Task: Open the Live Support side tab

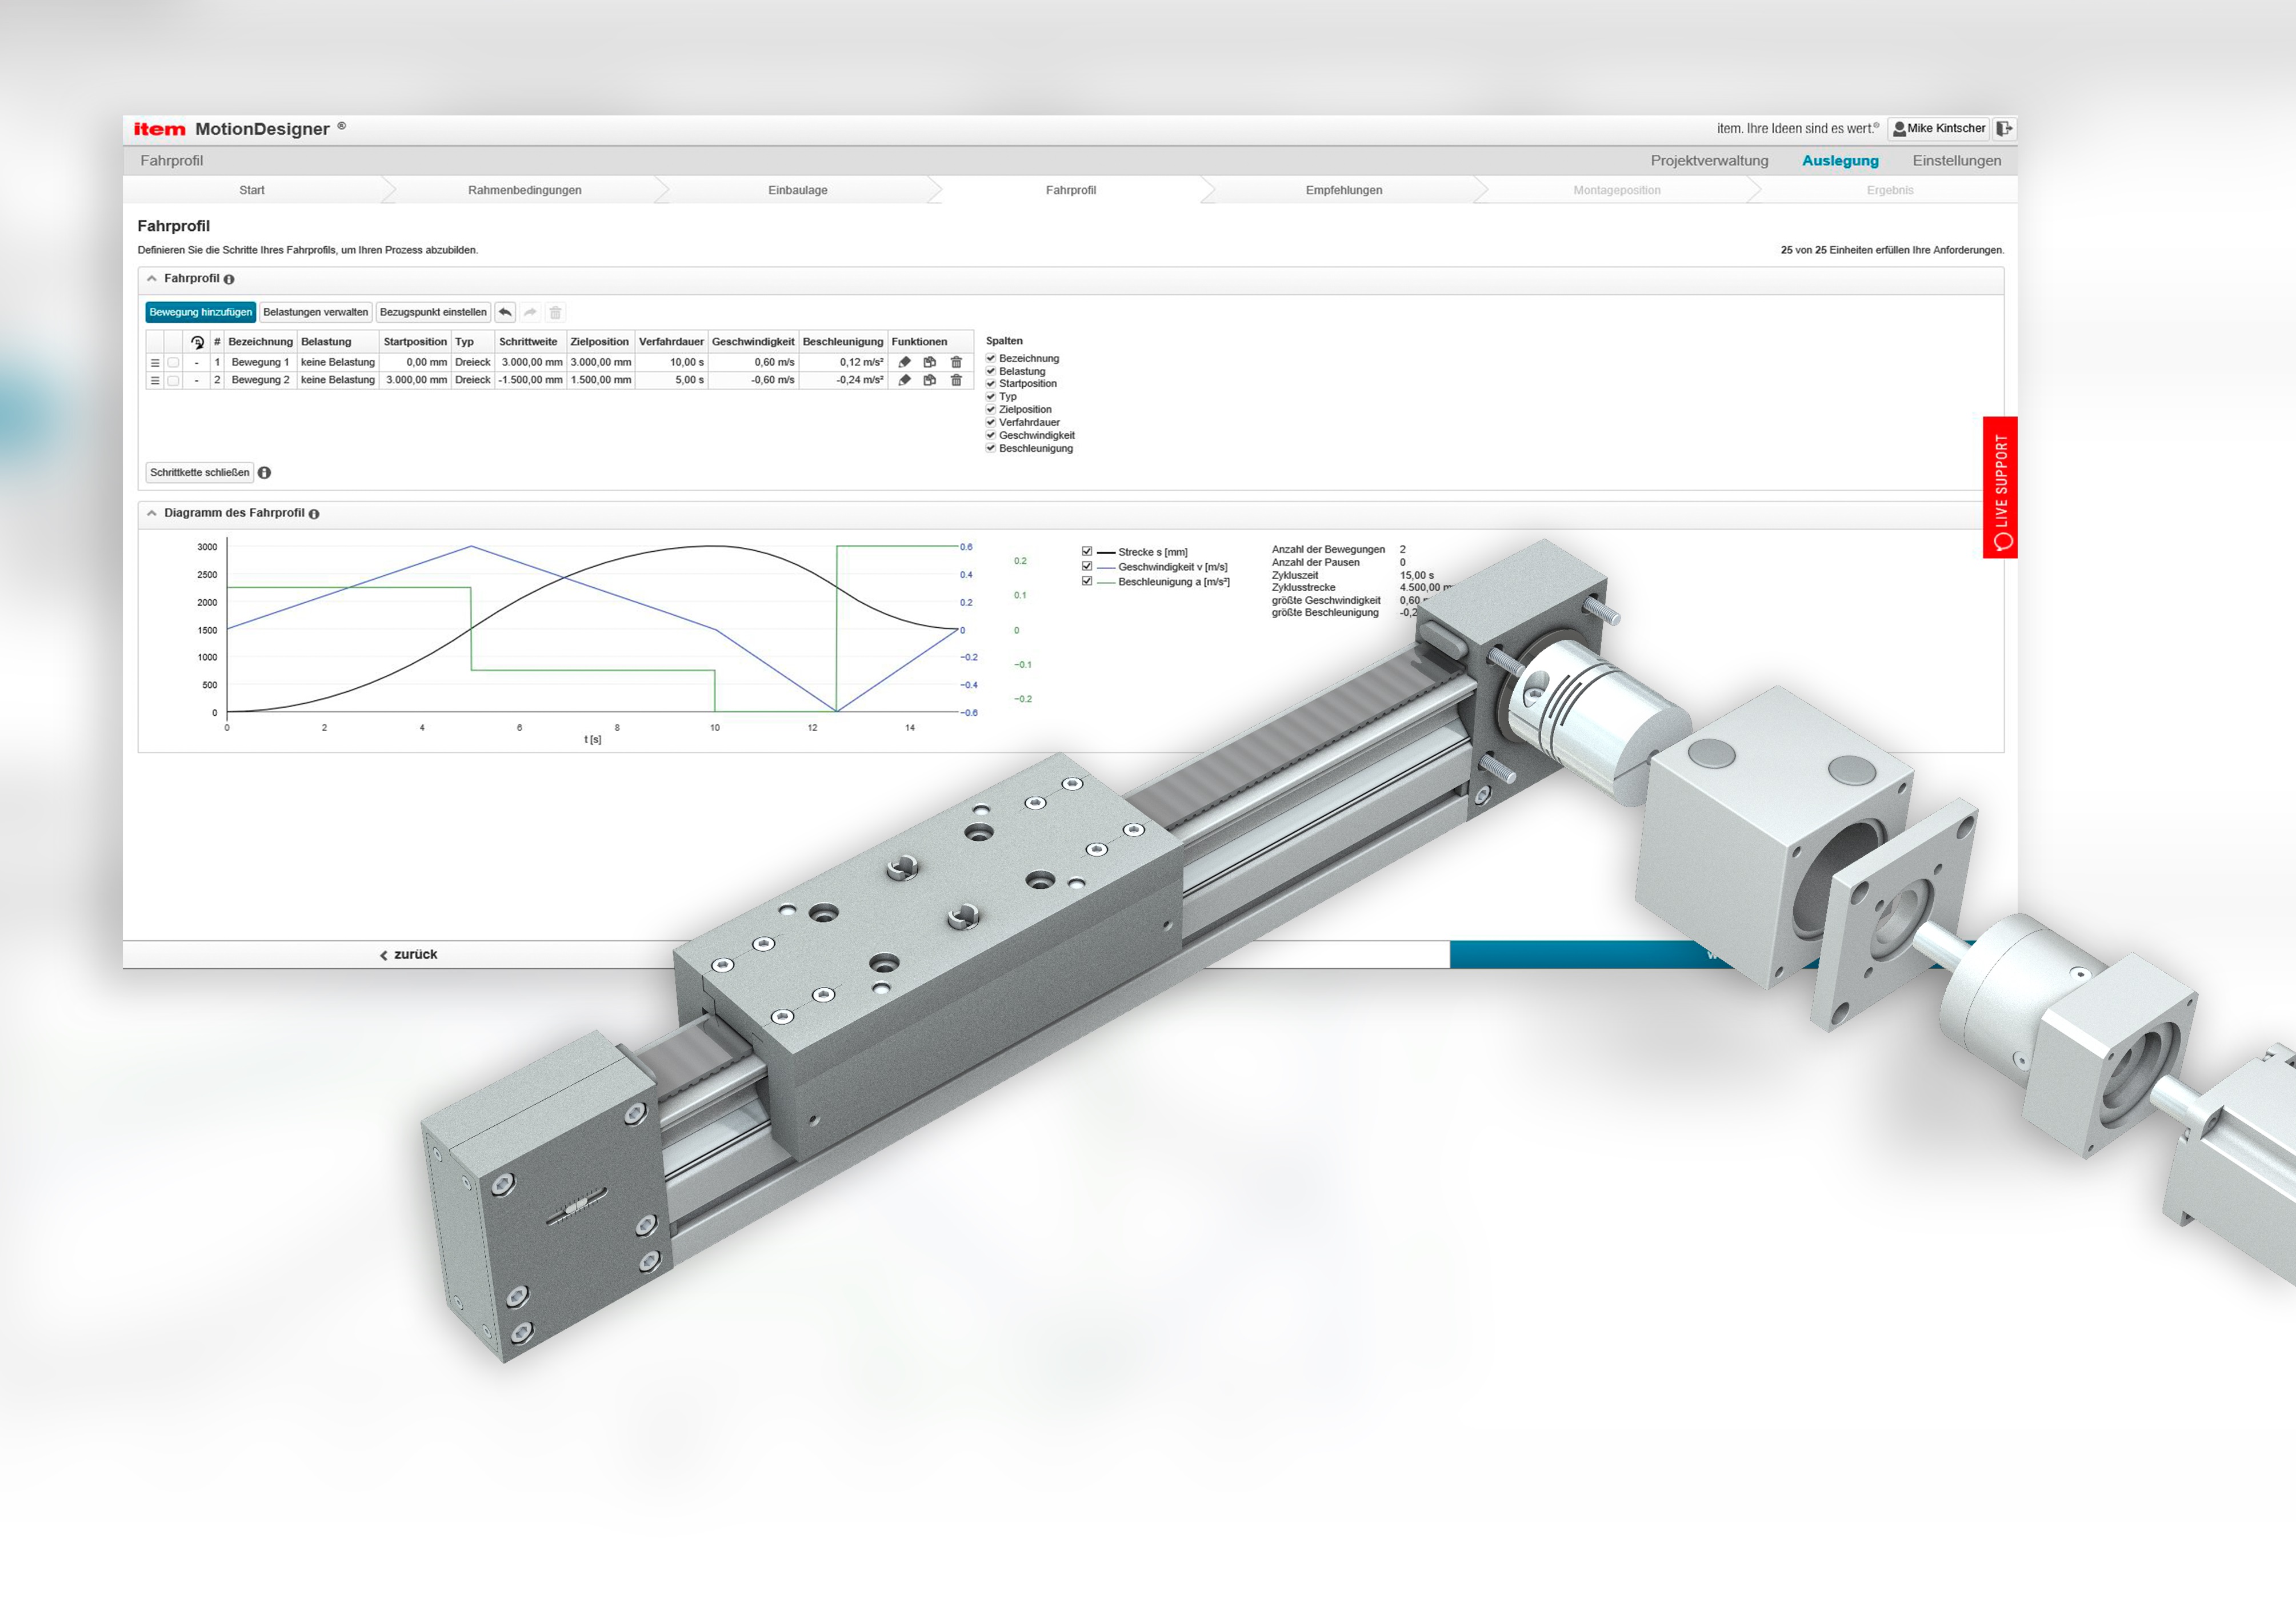Action: [x=2000, y=487]
